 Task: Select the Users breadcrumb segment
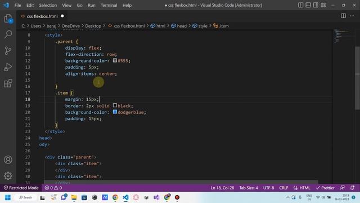36,26
